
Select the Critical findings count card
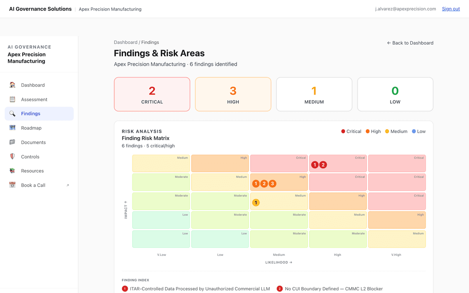pyautogui.click(x=152, y=94)
